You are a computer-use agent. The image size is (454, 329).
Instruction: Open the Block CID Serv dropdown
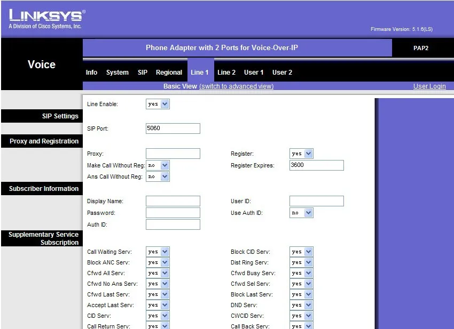point(301,252)
